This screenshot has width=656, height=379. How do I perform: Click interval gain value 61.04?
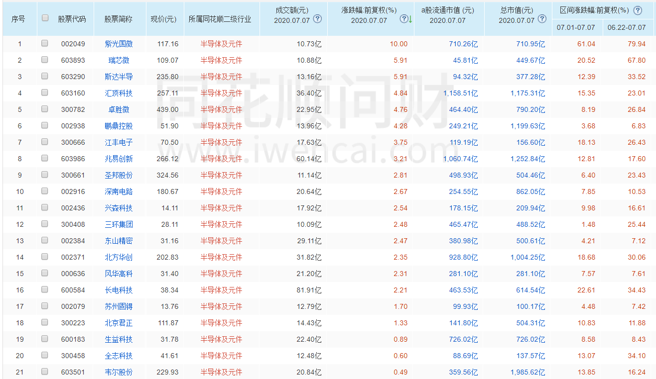click(586, 44)
